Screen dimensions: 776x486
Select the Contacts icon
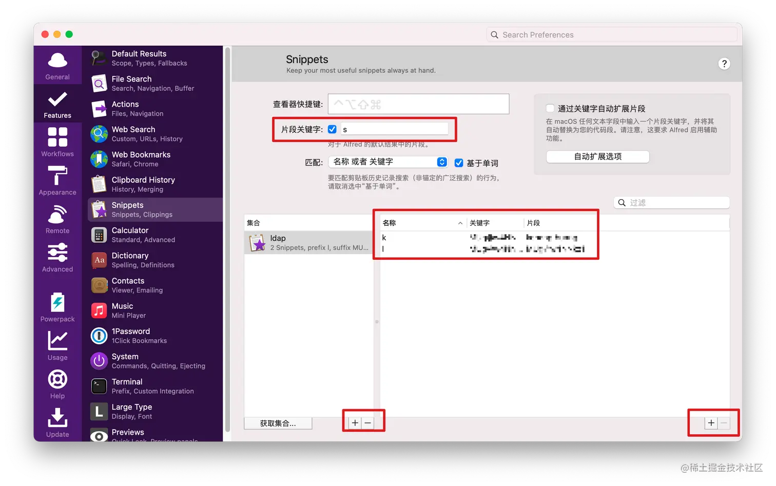(99, 285)
